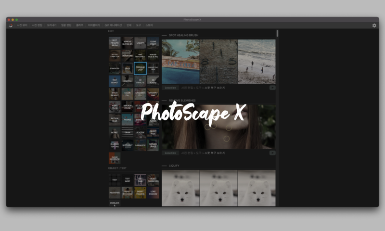Choose the White Balance tile
The image size is (385, 231).
pyautogui.click(x=115, y=94)
